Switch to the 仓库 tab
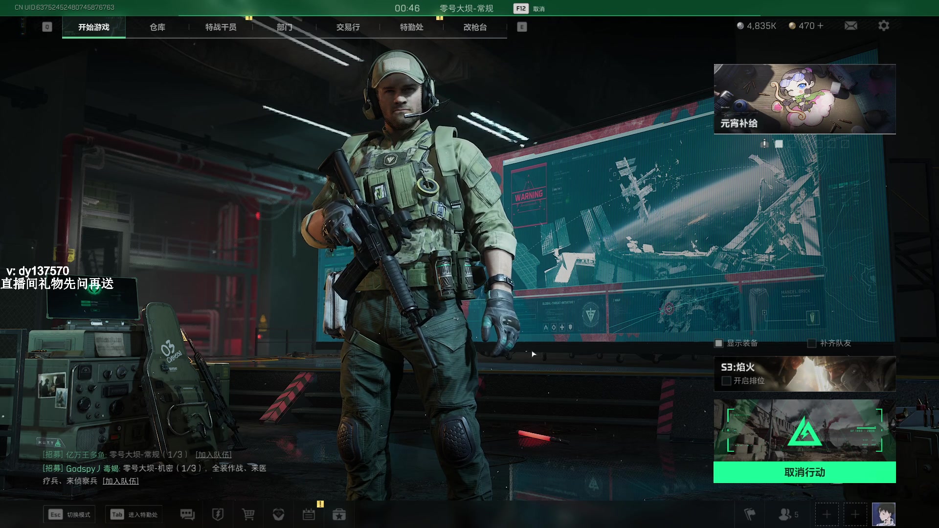This screenshot has width=939, height=528. [x=157, y=27]
